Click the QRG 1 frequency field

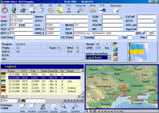pyautogui.click(x=53, y=29)
